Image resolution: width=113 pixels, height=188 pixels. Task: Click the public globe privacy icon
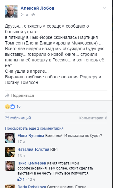[33, 15]
